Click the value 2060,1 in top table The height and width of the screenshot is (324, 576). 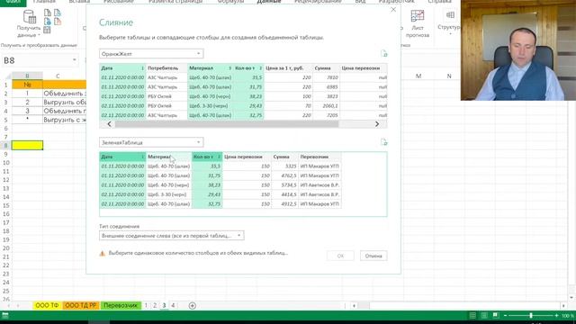(330, 106)
